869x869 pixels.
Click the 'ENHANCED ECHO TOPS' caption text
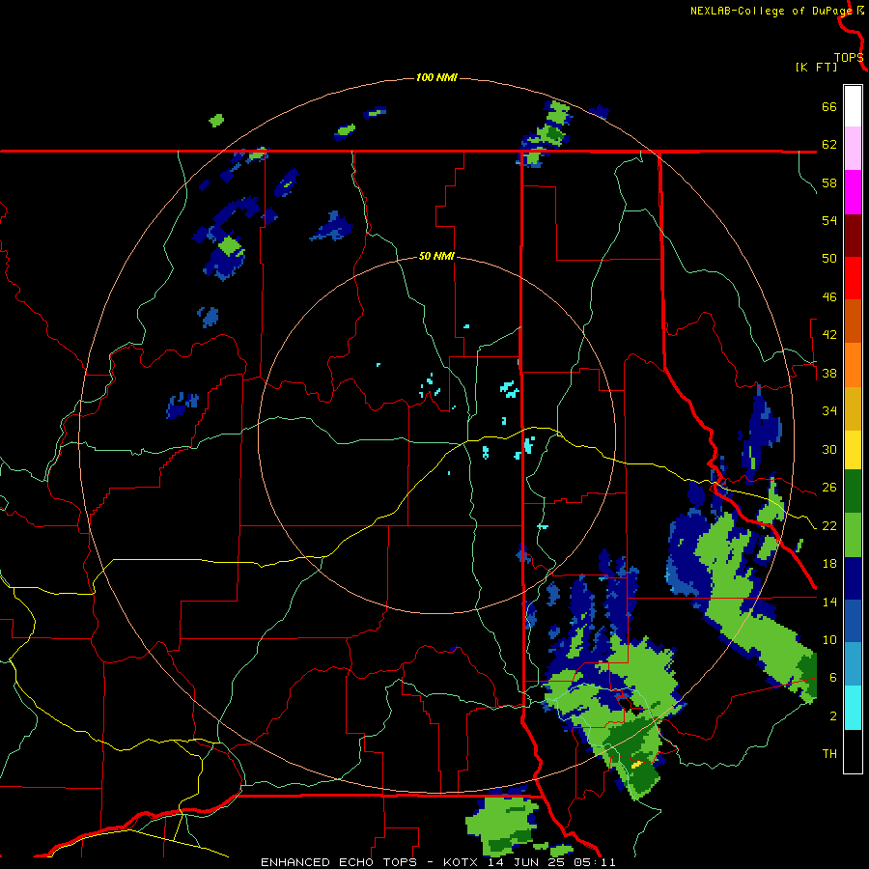coord(339,862)
